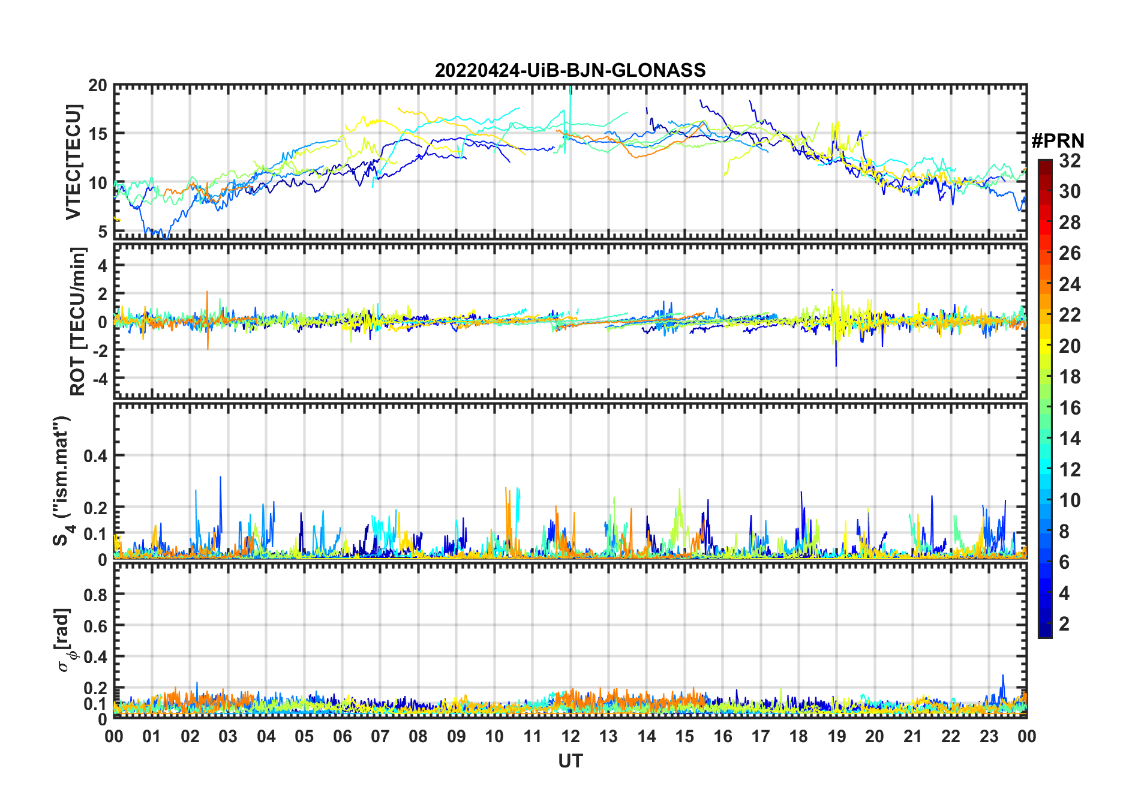Select the 16 label on the PRN colorbar
This screenshot has width=1141, height=798.
(x=1070, y=408)
